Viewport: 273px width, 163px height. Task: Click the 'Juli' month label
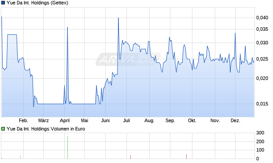[126, 120]
